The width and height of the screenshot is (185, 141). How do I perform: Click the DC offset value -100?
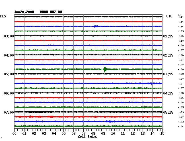(181, 126)
